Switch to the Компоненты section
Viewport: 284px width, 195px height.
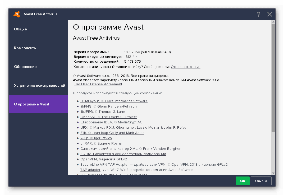(25, 48)
